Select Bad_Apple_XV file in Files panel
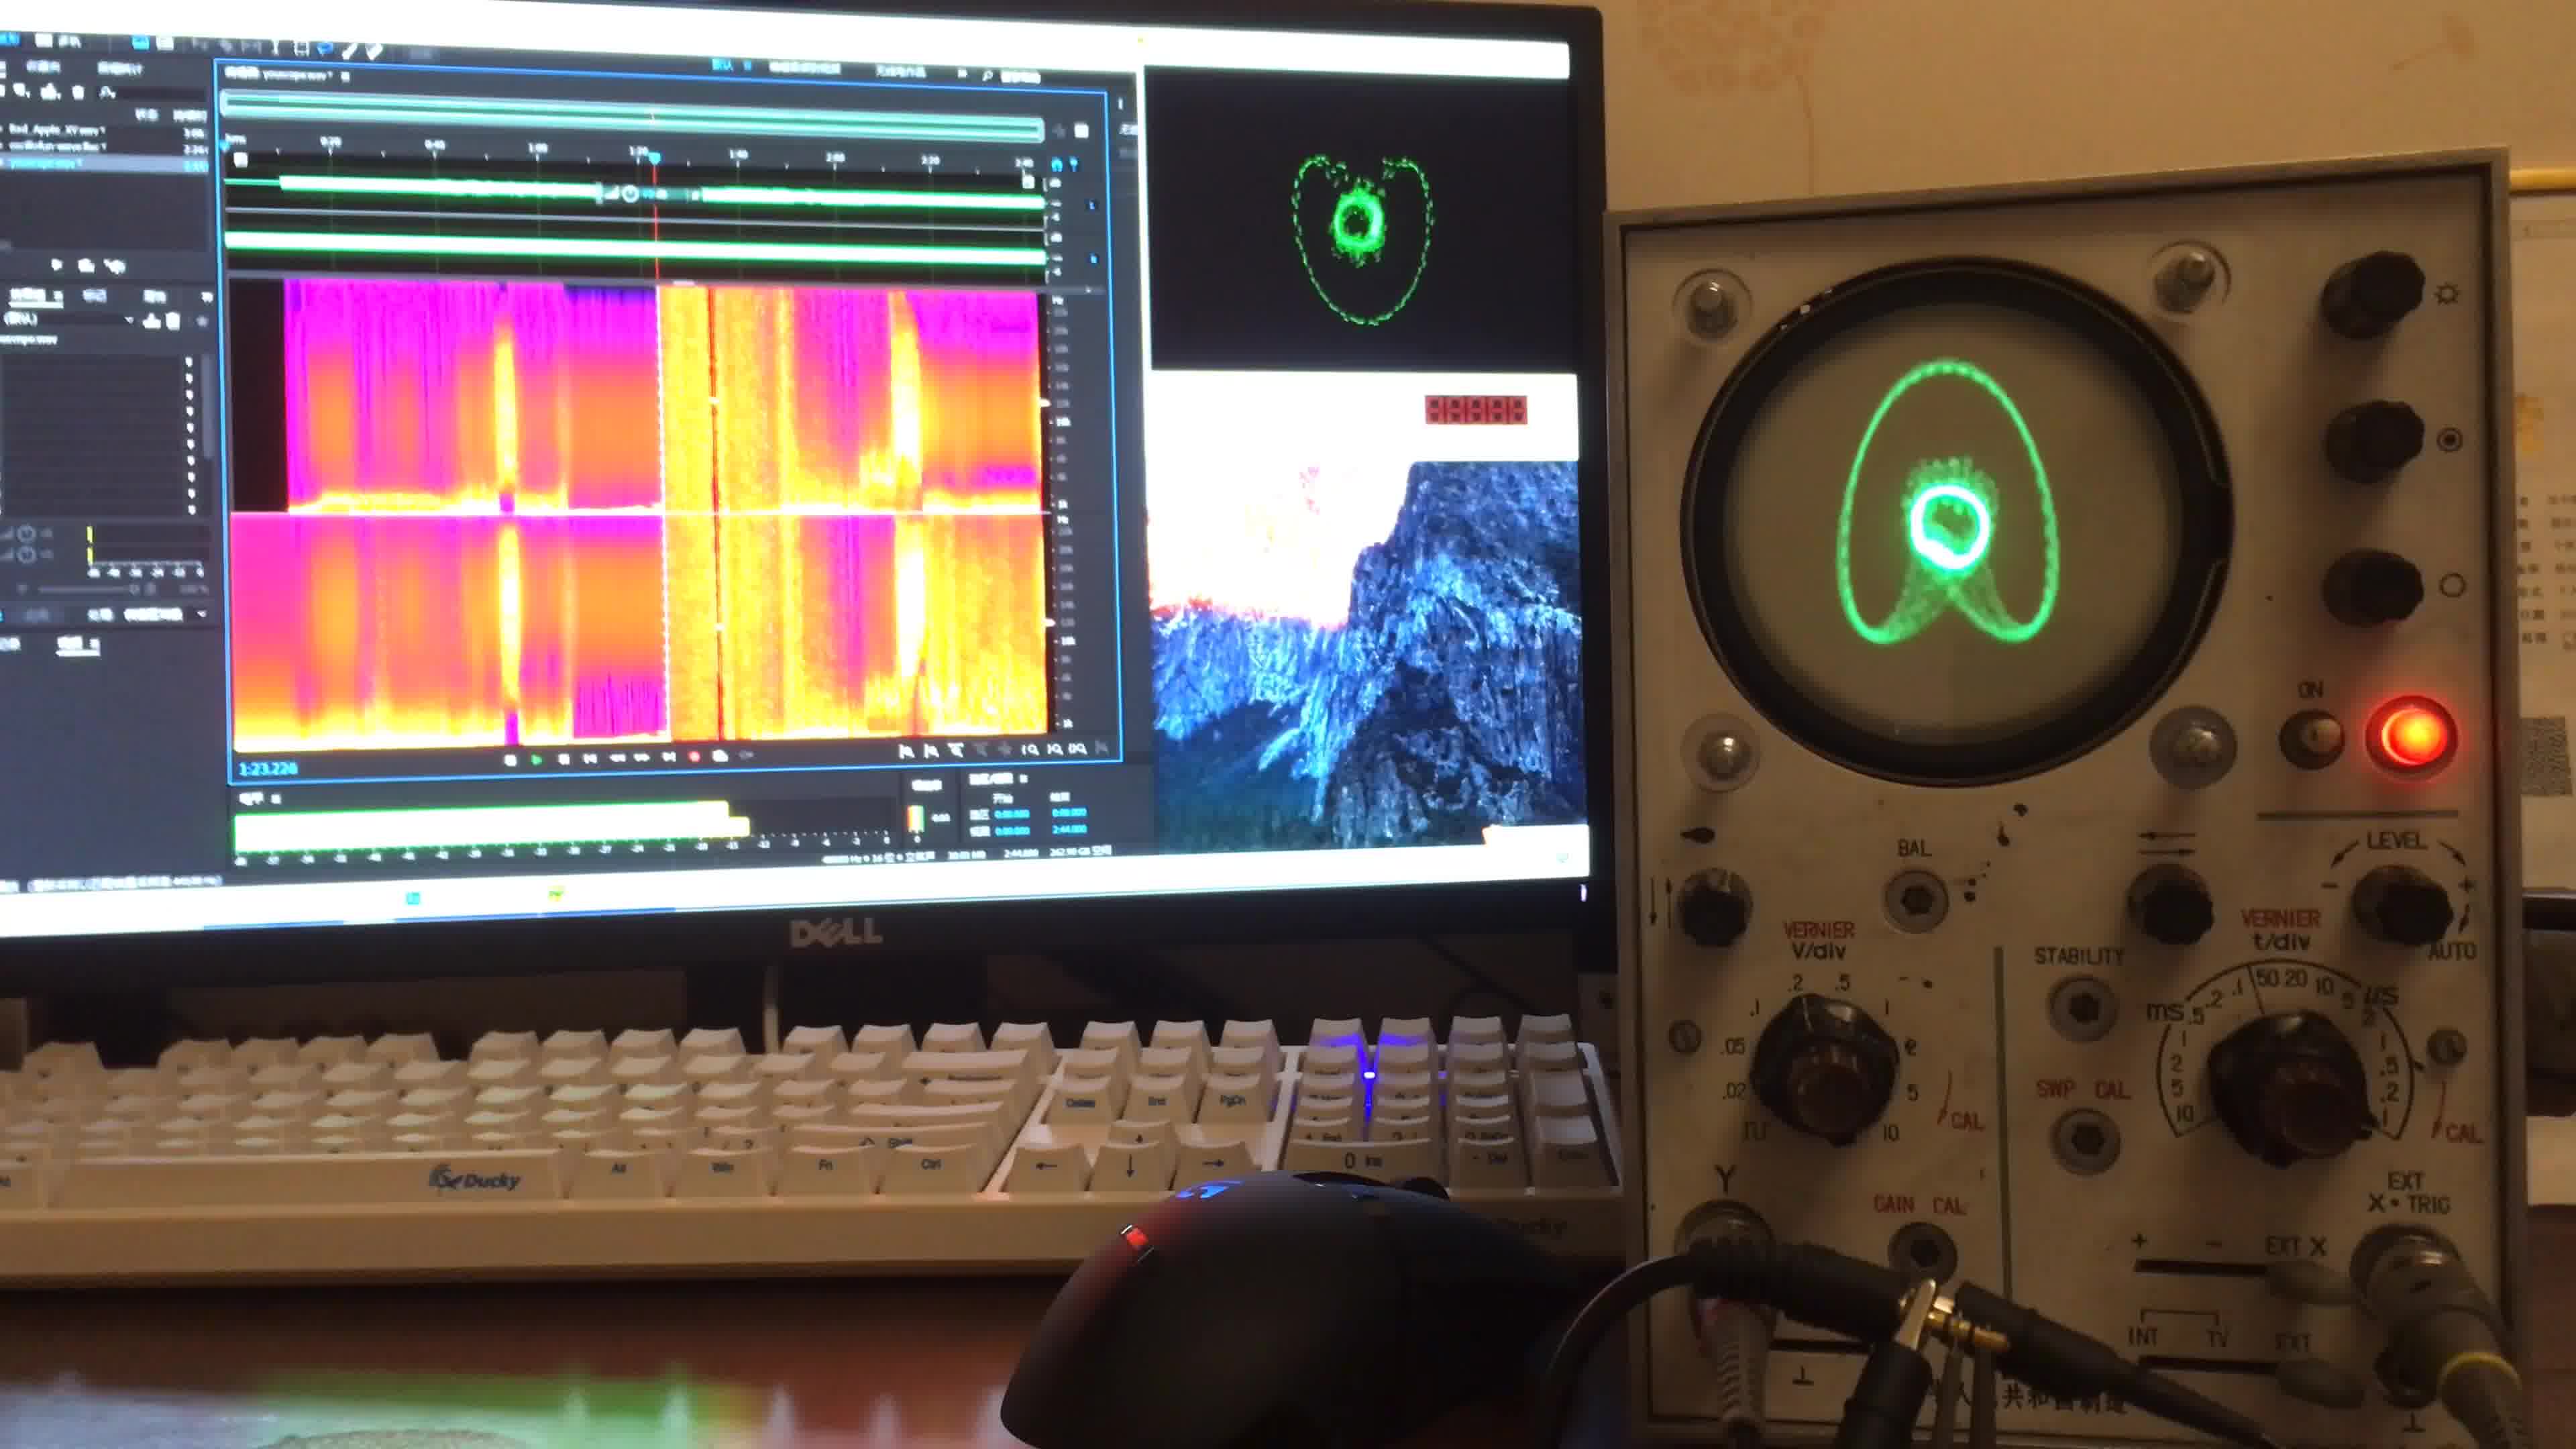This screenshot has height=1449, width=2576. [58, 130]
